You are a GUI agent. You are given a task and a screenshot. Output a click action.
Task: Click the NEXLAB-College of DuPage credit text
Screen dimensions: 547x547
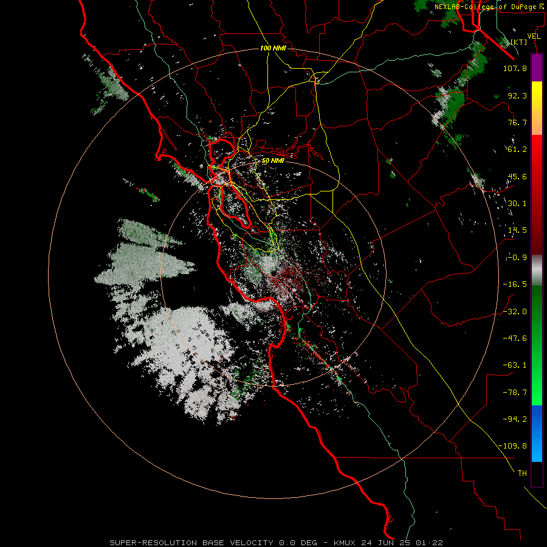(485, 7)
